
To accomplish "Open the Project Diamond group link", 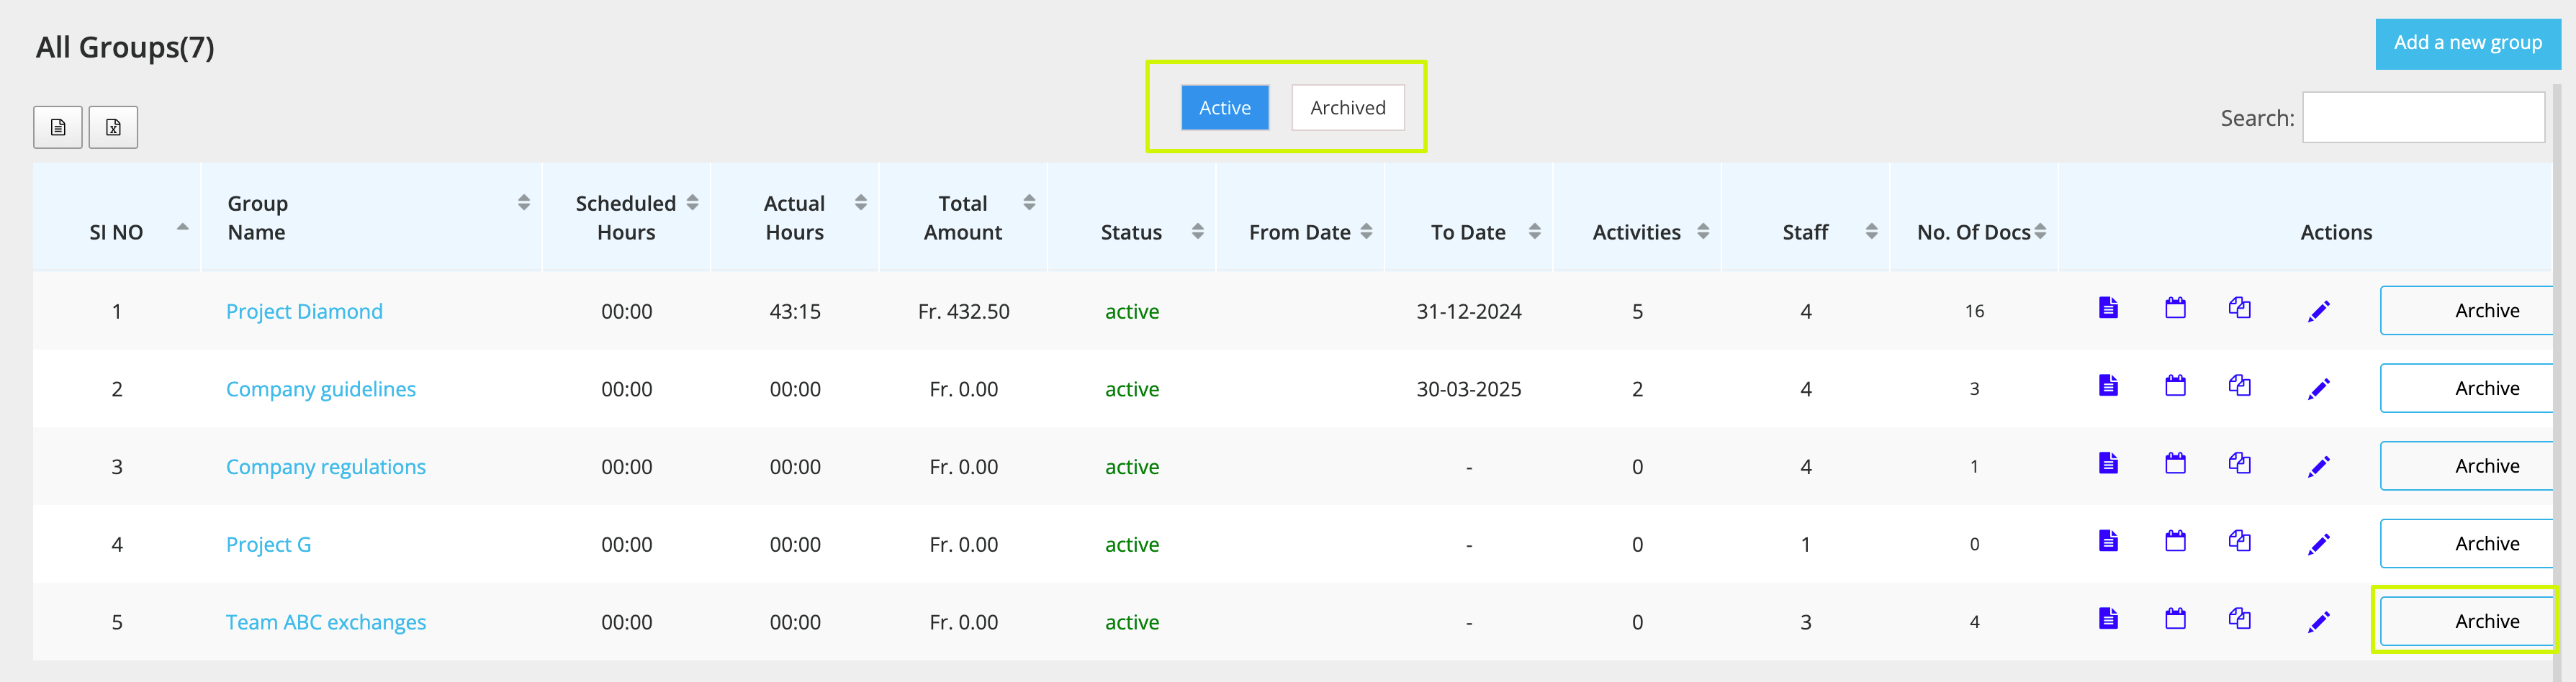I will [x=304, y=312].
